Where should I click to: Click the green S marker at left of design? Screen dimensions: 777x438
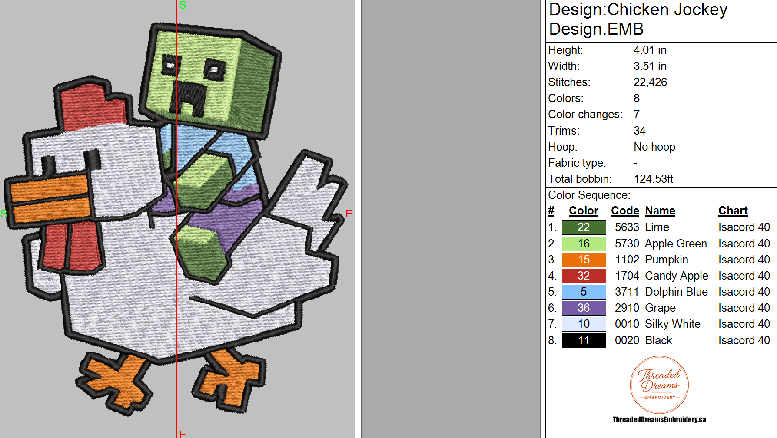tap(4, 214)
